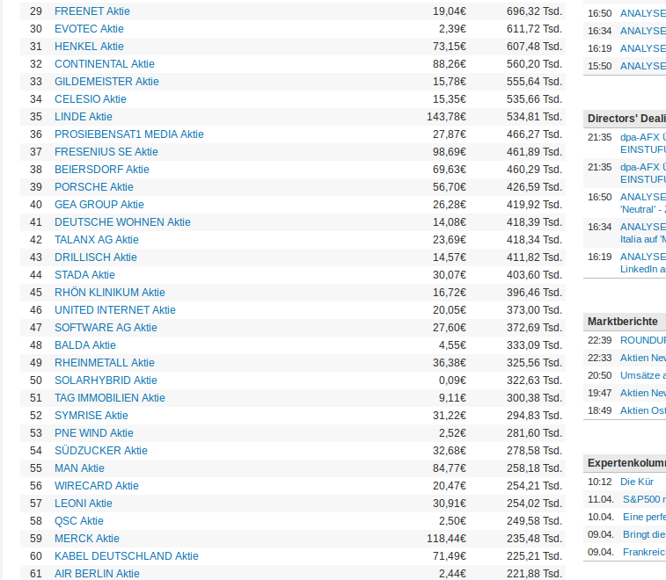Open the LINDE Aktie link
666x580 pixels.
(84, 117)
